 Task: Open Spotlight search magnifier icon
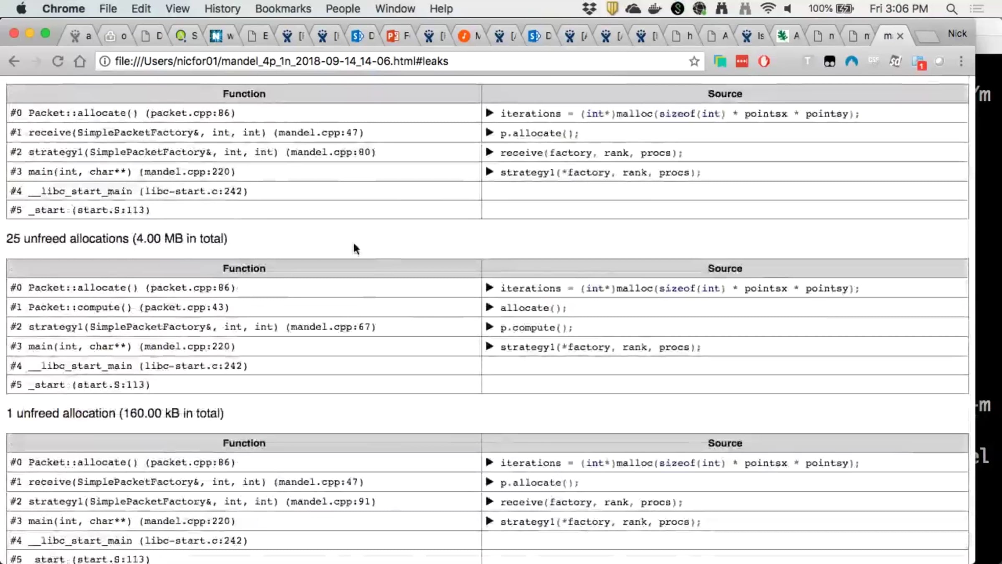tap(951, 9)
